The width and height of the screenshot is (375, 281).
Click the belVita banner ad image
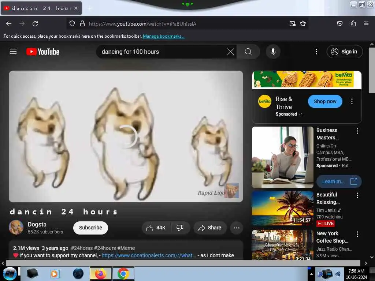(x=307, y=79)
